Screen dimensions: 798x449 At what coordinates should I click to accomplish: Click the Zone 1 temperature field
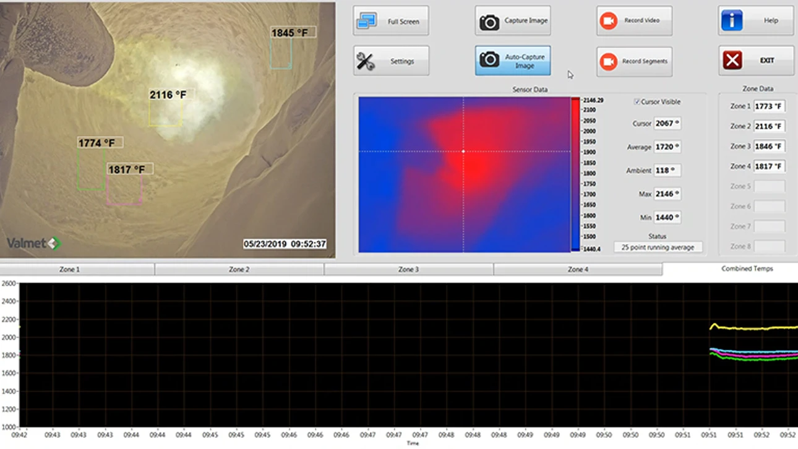click(769, 106)
